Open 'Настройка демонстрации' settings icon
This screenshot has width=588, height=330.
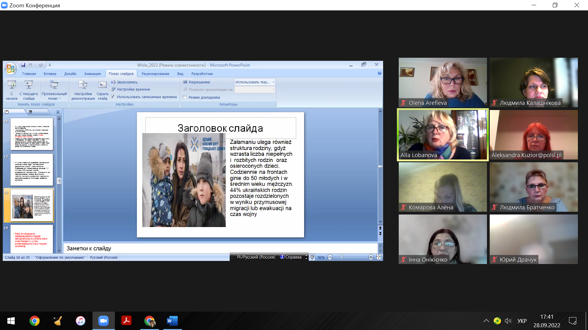pos(83,85)
